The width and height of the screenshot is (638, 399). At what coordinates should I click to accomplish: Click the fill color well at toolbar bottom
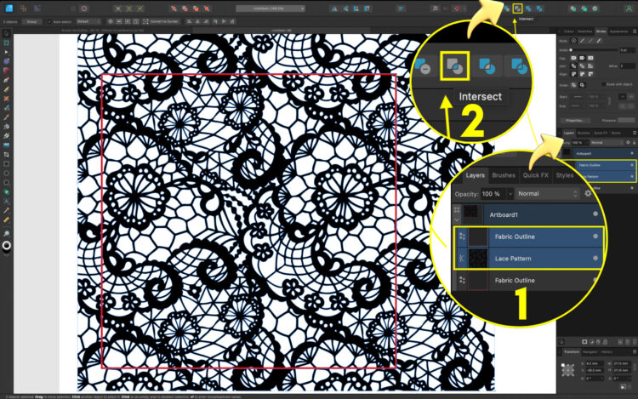coord(7,246)
